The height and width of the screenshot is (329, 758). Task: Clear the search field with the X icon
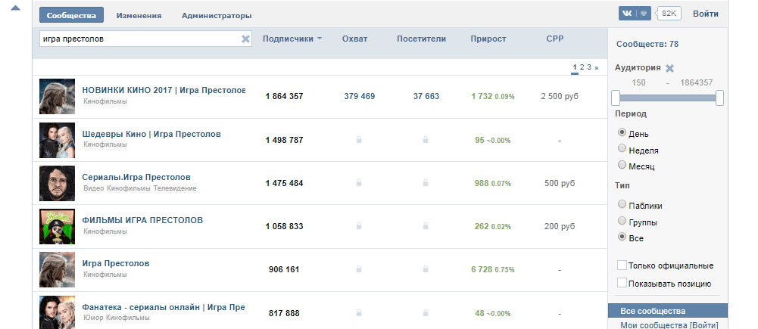tap(245, 39)
